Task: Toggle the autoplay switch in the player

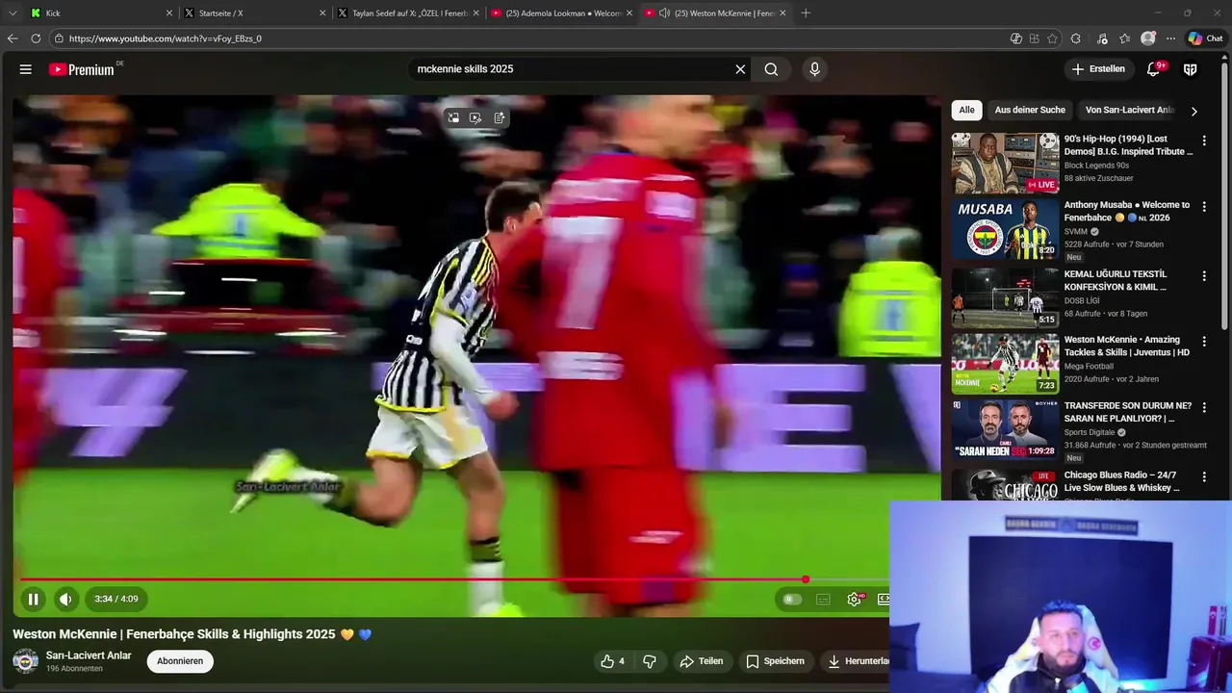Action: 791,599
